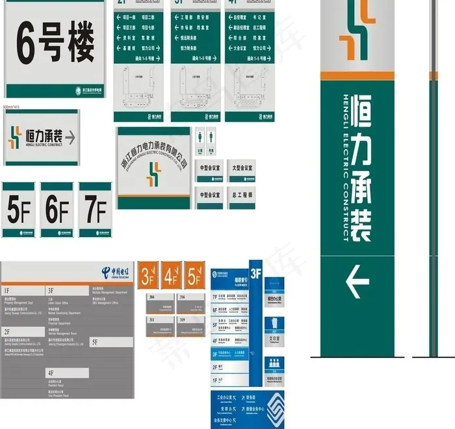Screen dimensions: 455x429
Task: Click the vertical HENGLI ELECTRIC CONSTRUCT text
Action: [x=346, y=168]
